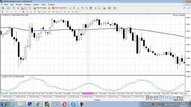This screenshot has width=191, height=107.
Task: Toggle the Navigator panel icon
Action: pyautogui.click(x=22, y=8)
